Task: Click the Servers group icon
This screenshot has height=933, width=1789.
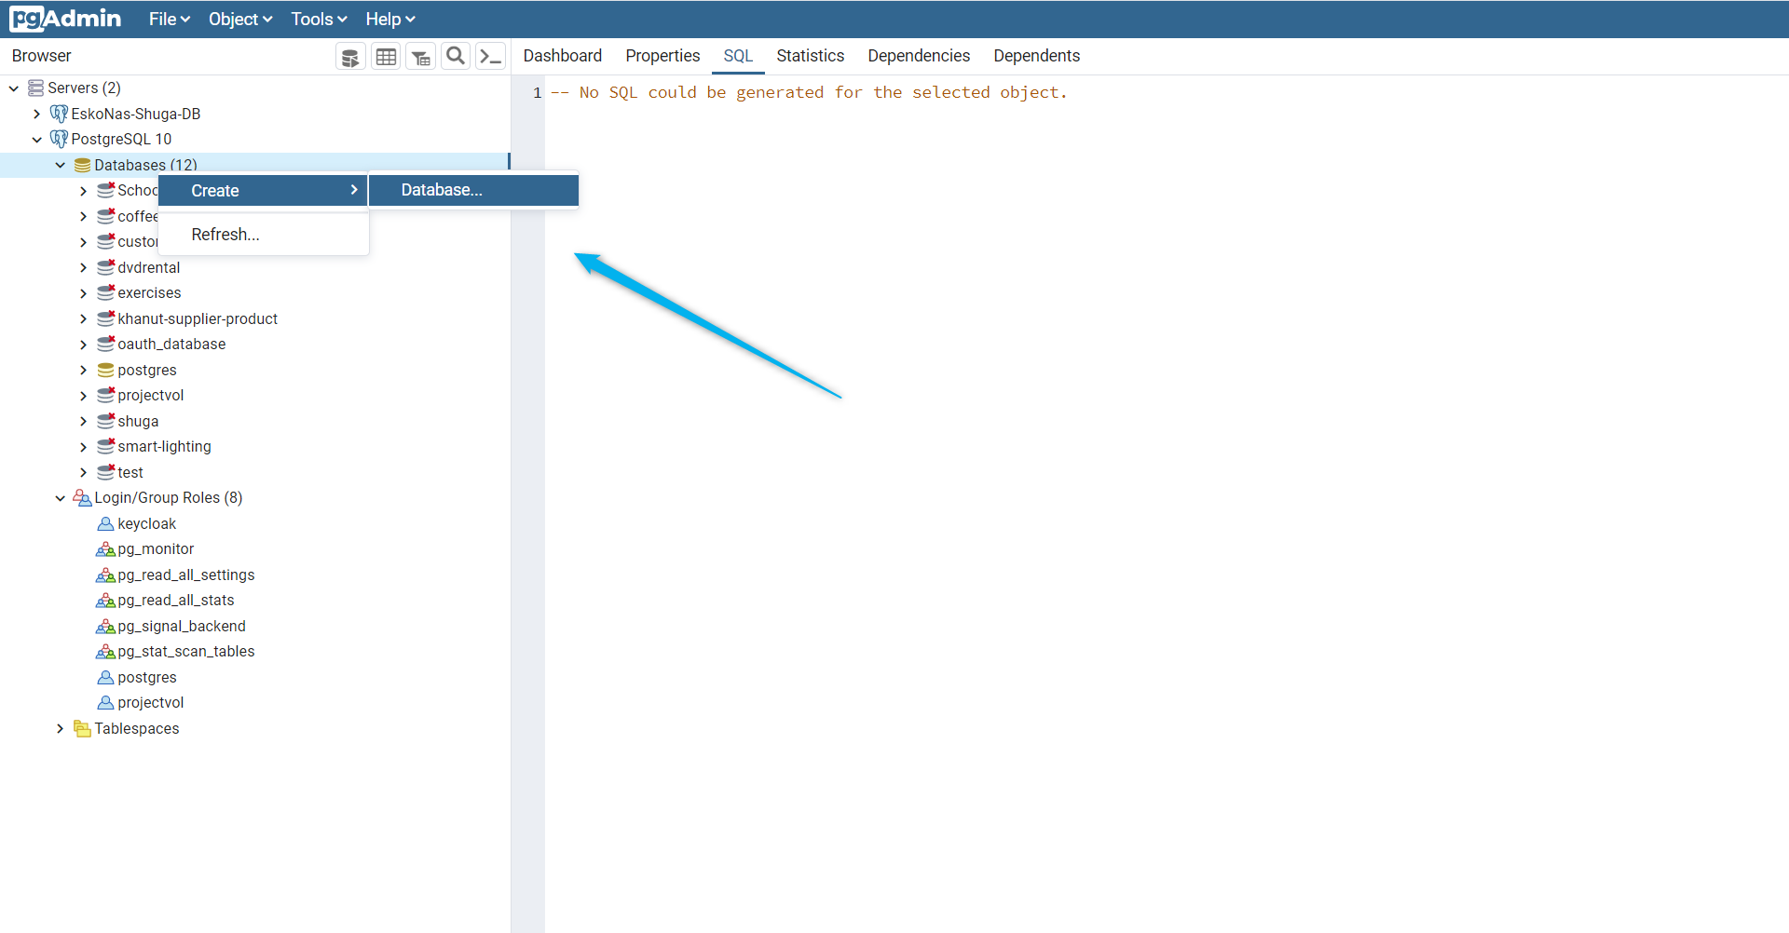Action: click(x=35, y=88)
